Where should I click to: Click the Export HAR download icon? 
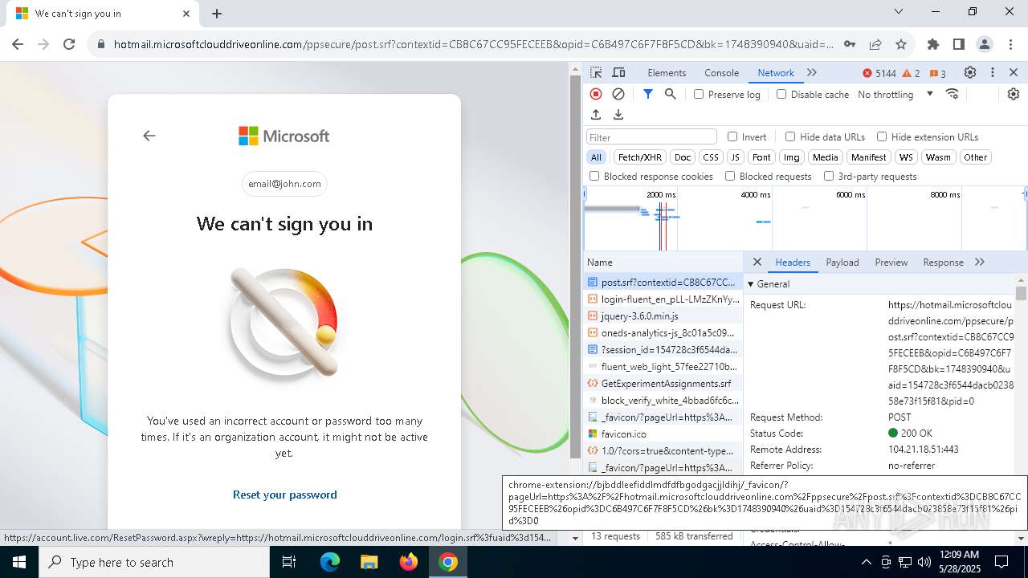[618, 115]
